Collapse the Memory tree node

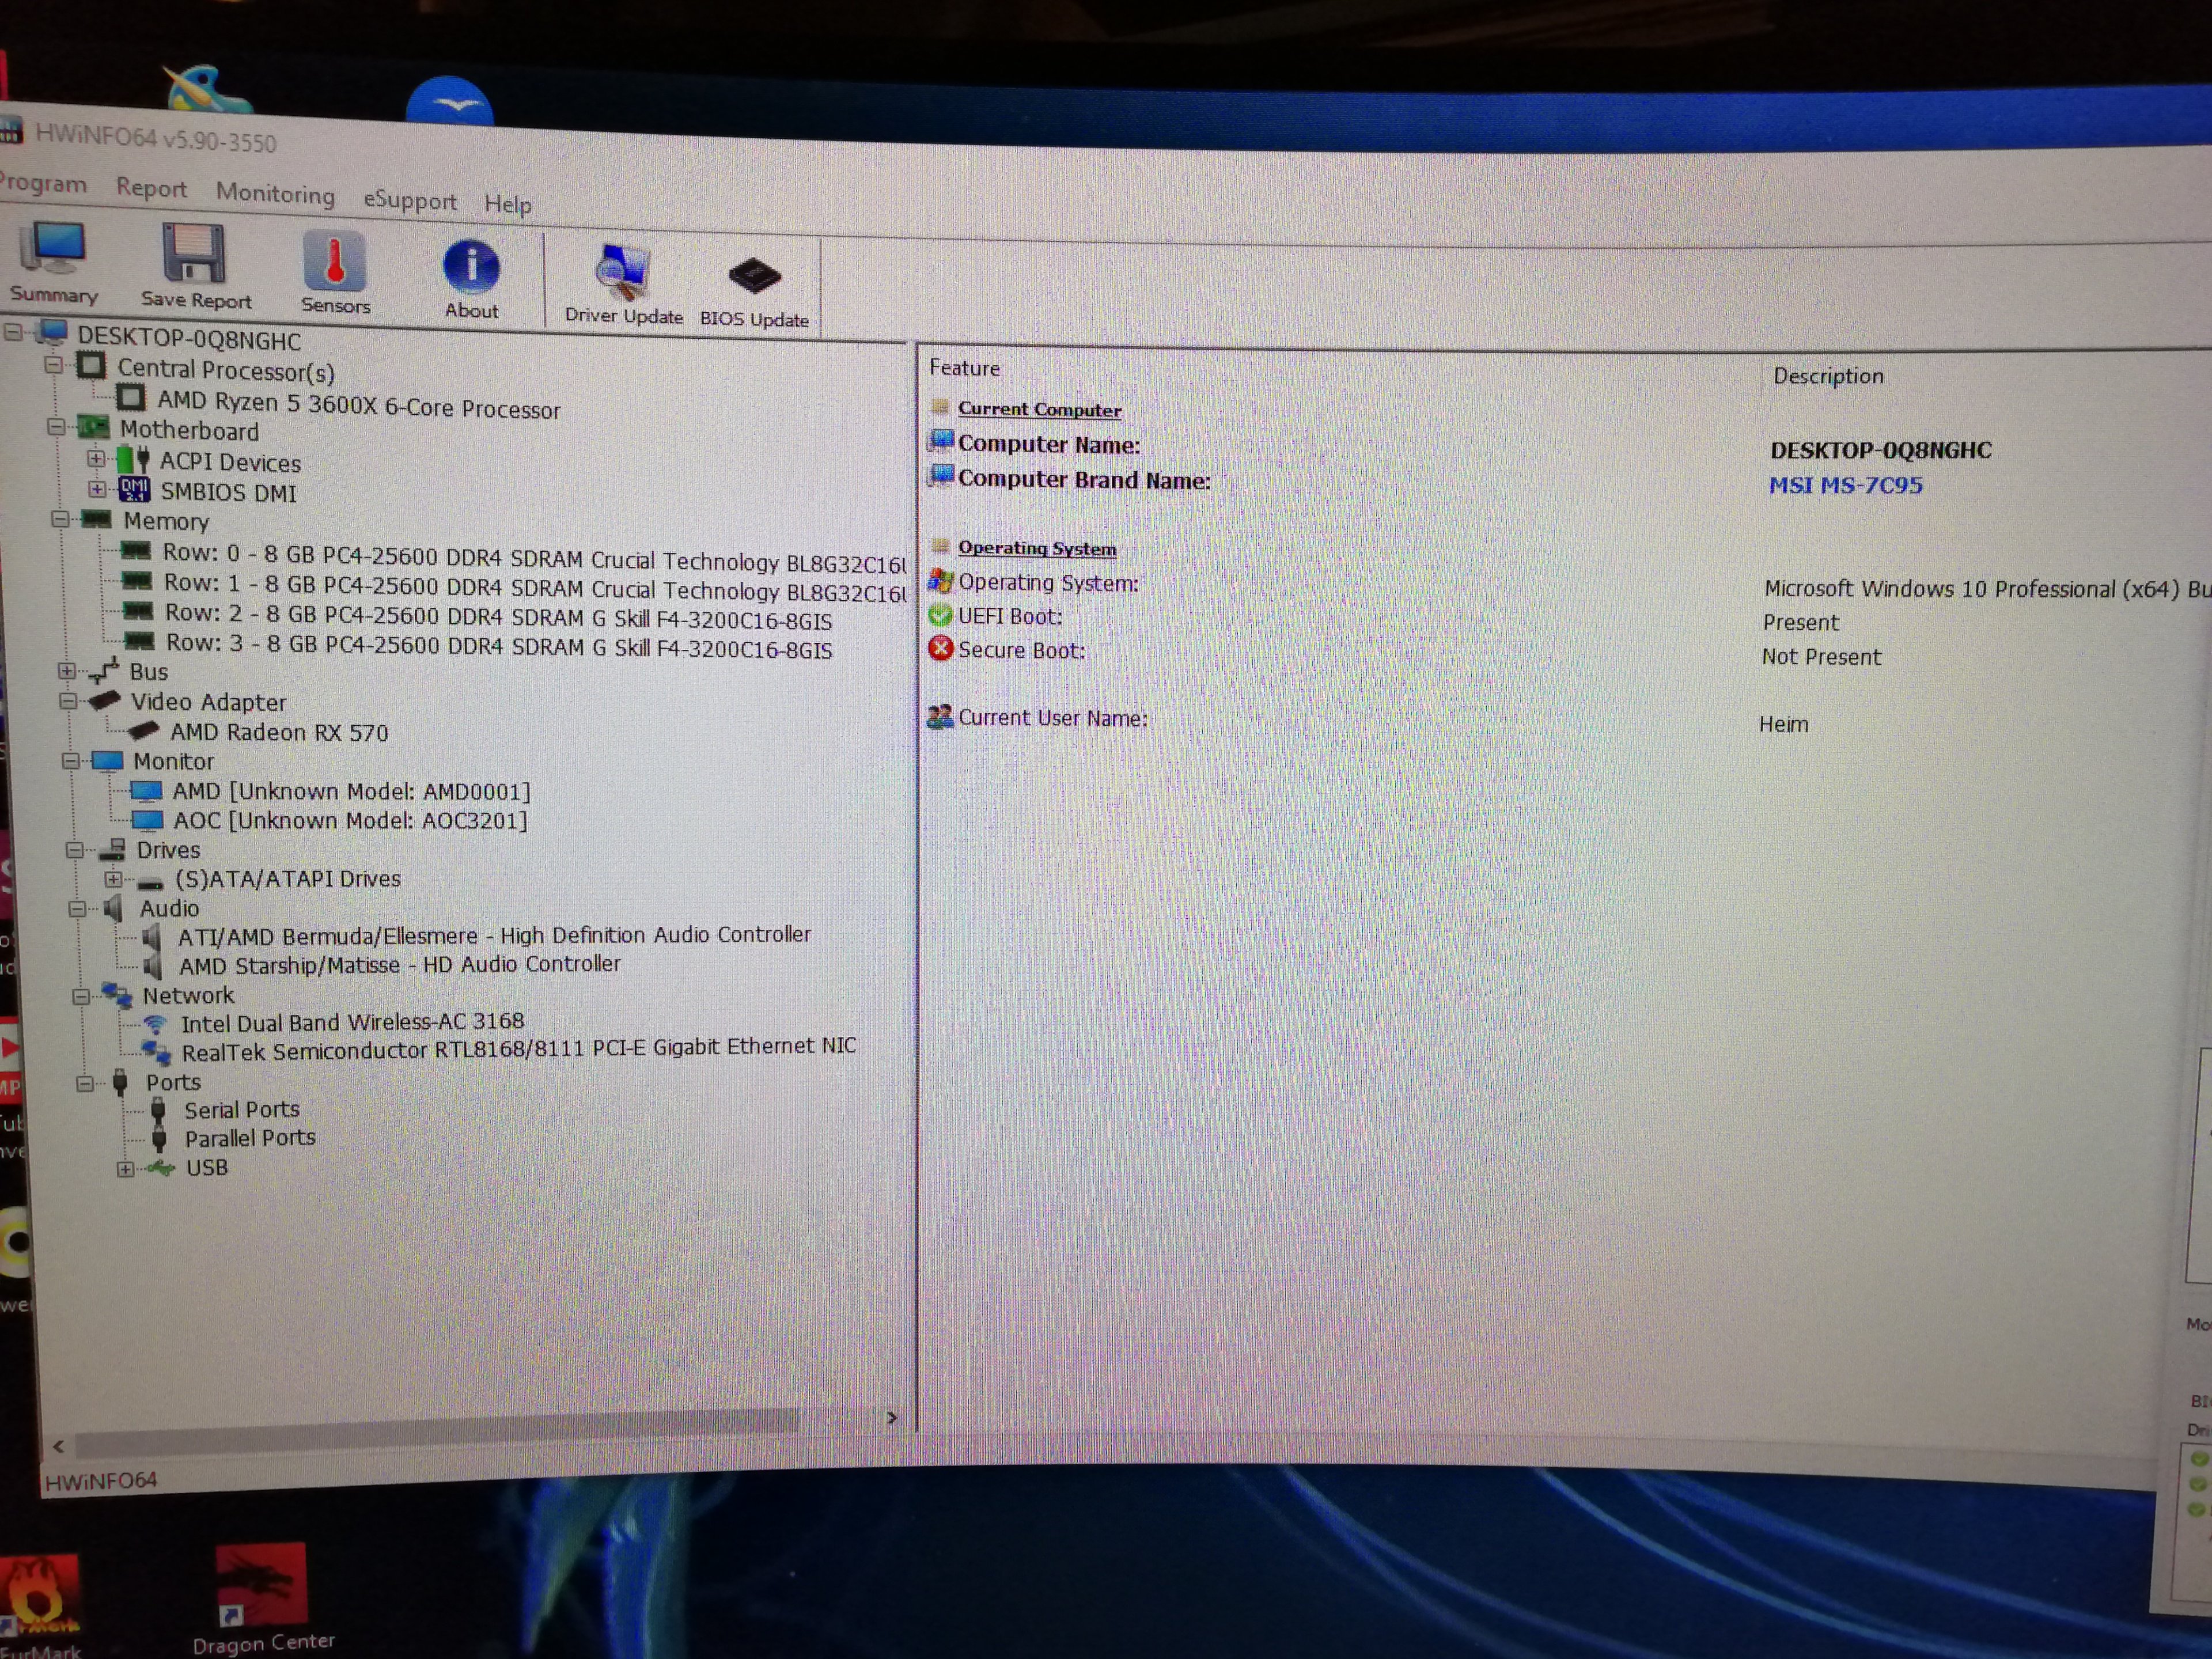click(60, 519)
